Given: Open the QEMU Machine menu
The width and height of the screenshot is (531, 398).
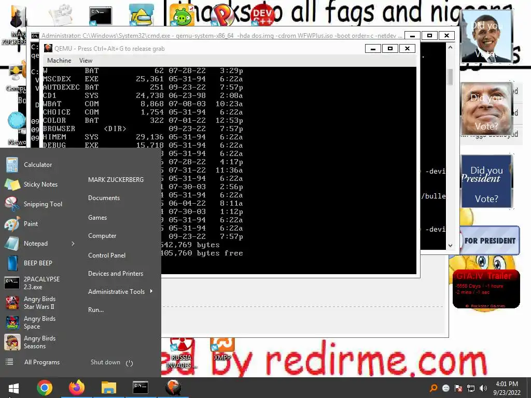Looking at the screenshot, I should (x=59, y=61).
